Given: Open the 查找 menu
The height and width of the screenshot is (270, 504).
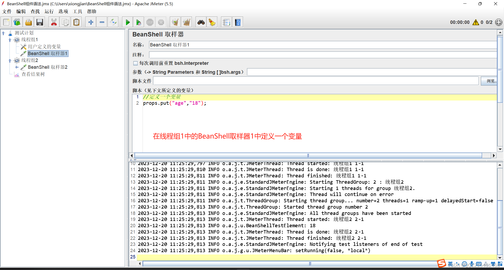Looking at the screenshot, I should [x=35, y=12].
